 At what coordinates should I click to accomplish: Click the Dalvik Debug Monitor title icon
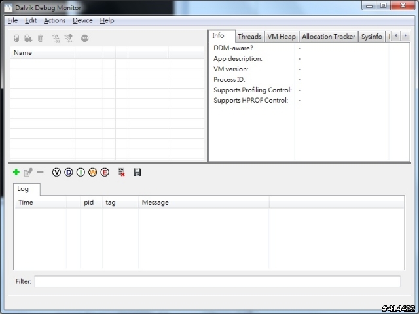click(9, 8)
